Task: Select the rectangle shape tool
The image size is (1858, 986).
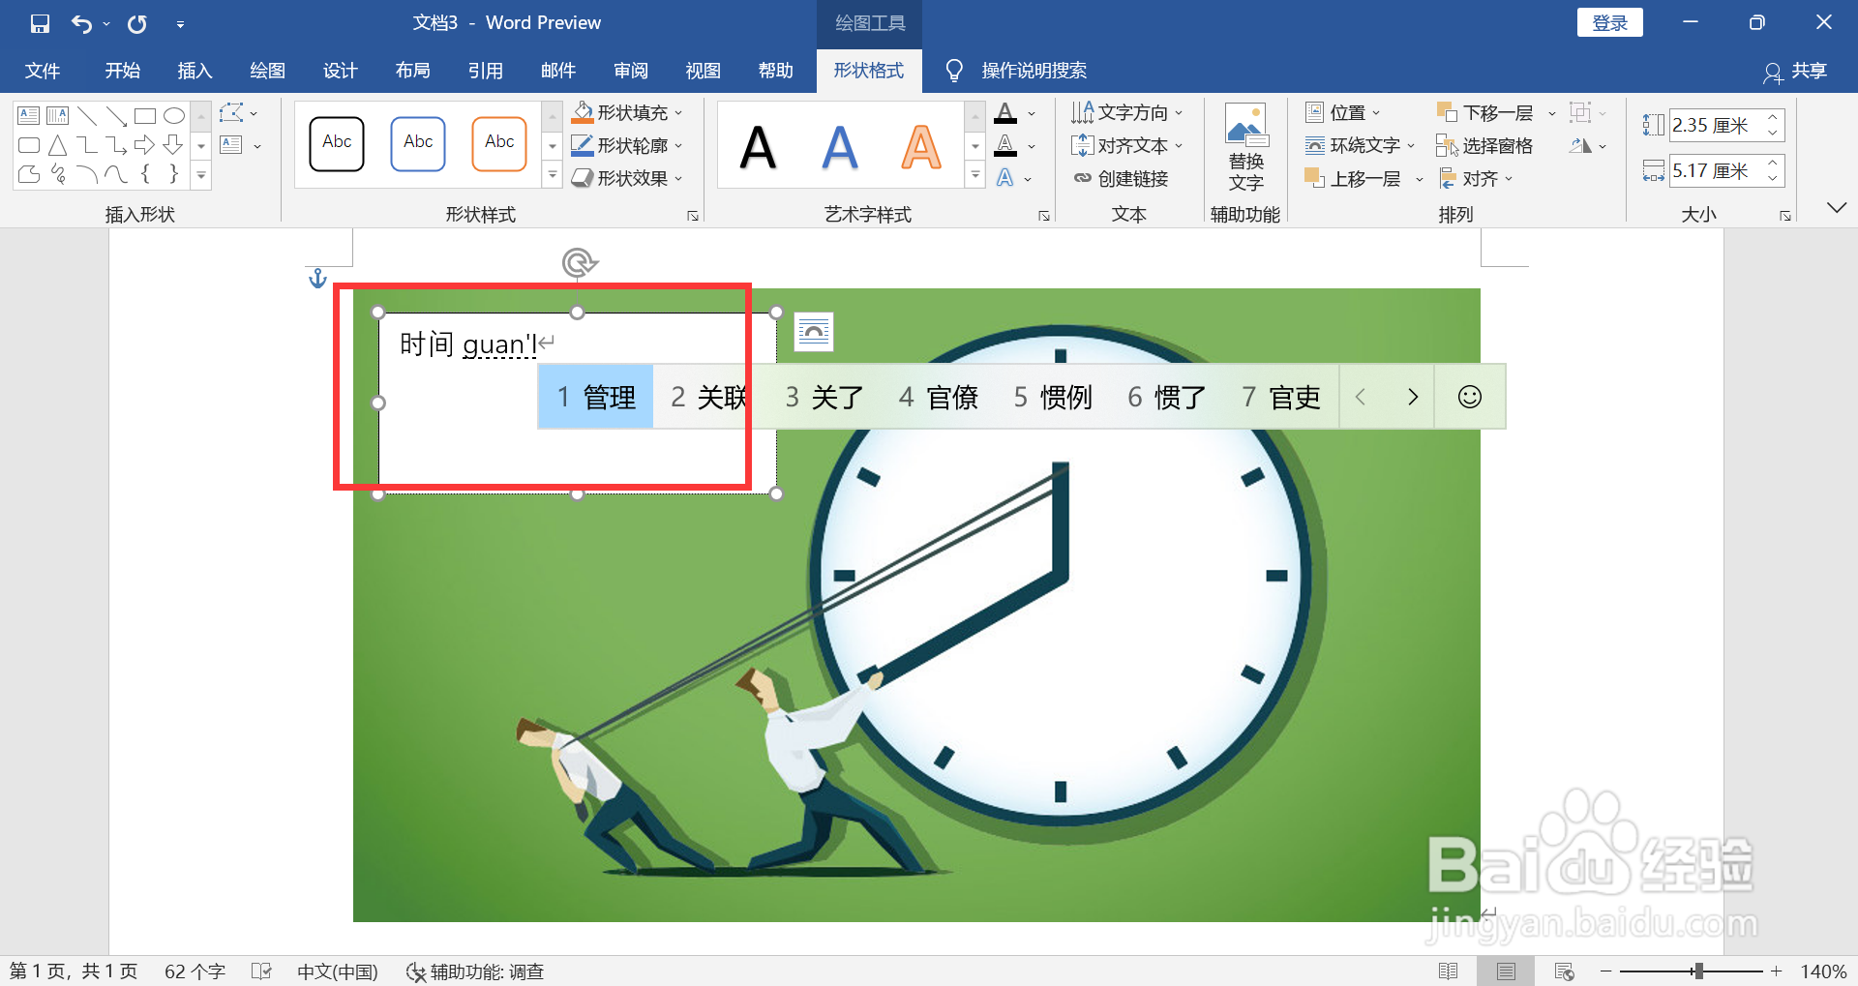Action: [x=145, y=114]
